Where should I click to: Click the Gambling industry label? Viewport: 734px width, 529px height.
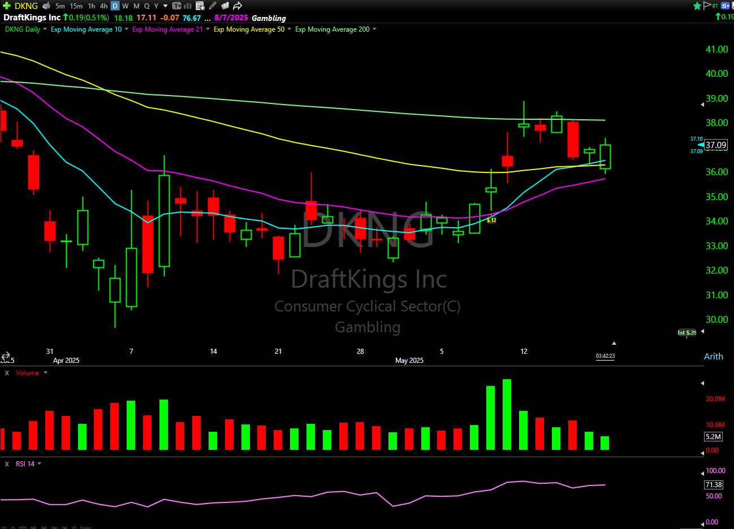269,18
